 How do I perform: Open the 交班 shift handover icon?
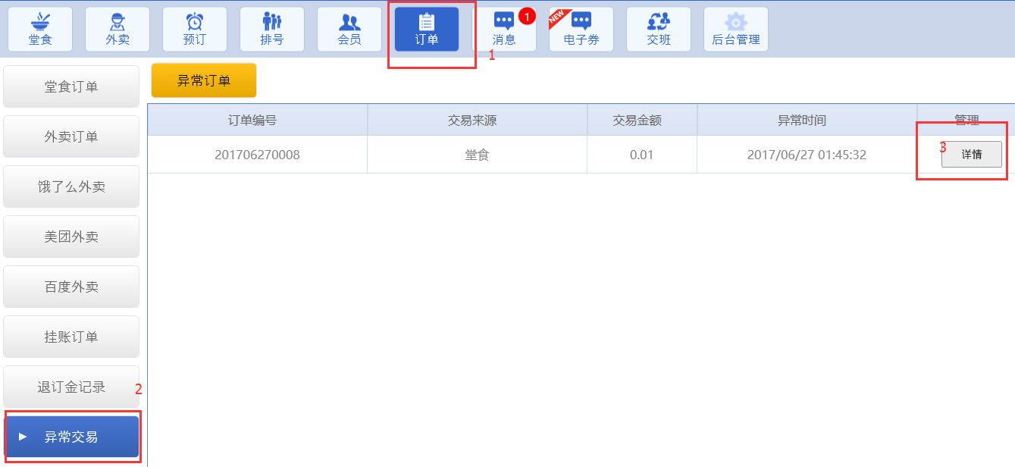pos(659,30)
